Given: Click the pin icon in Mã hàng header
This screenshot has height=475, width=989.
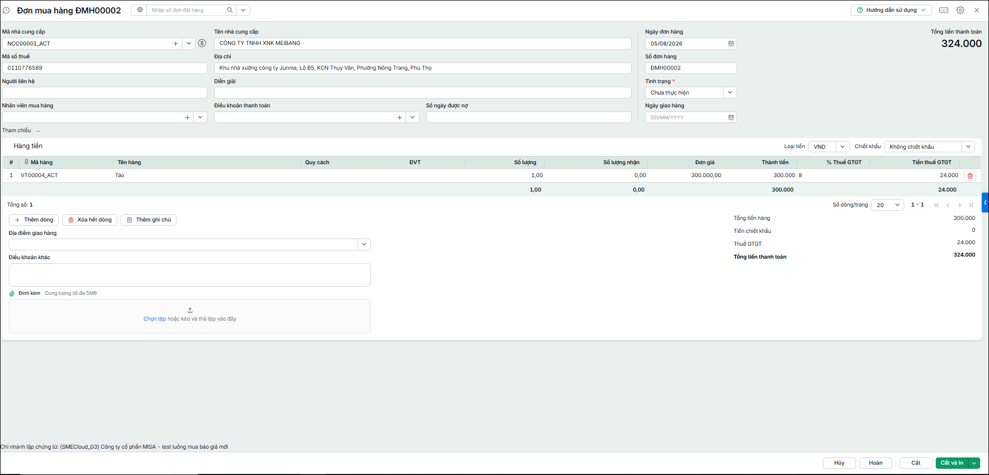Looking at the screenshot, I should (x=26, y=162).
